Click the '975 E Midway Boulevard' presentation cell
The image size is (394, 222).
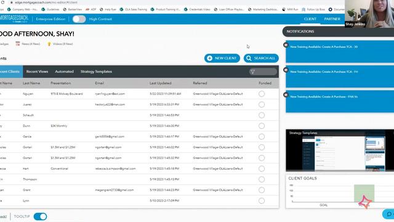point(66,94)
